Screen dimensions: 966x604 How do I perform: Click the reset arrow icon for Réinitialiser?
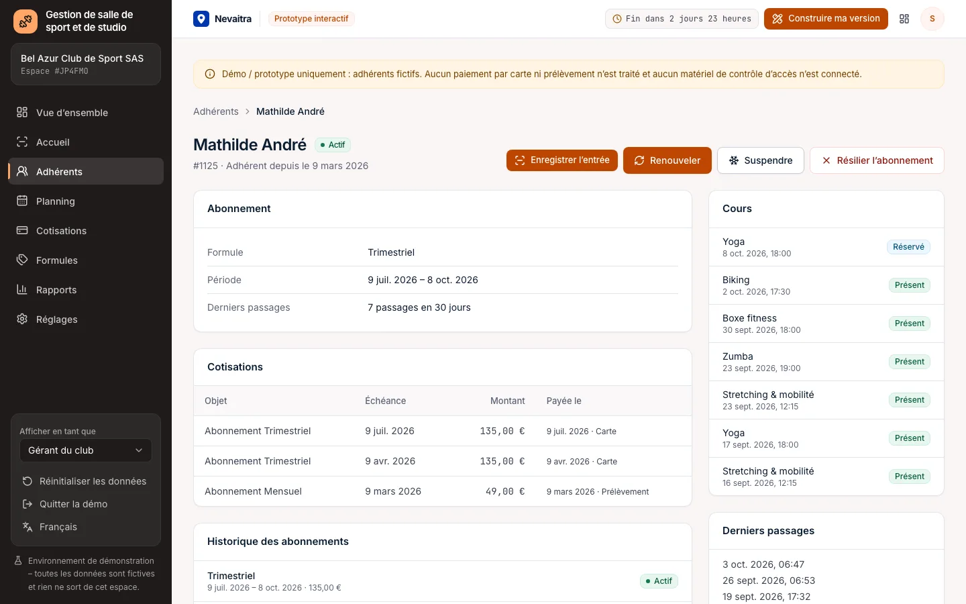tap(28, 481)
